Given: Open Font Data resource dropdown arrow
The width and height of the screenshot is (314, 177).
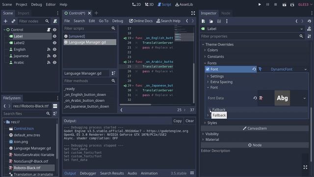Looking at the screenshot, I should tap(305, 98).
